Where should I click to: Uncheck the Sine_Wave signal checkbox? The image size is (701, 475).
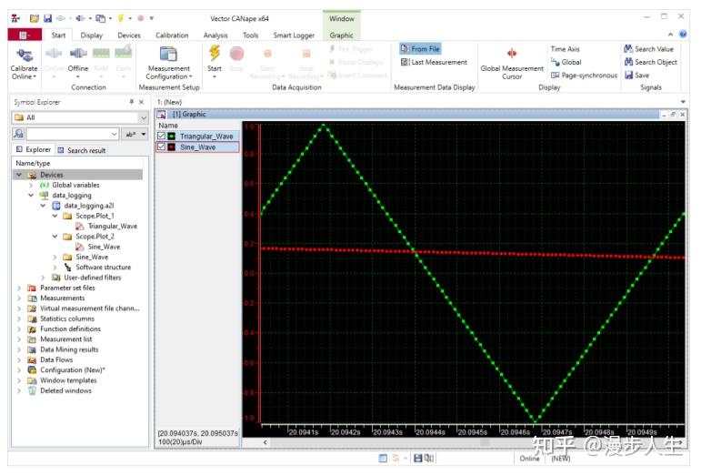coord(162,146)
